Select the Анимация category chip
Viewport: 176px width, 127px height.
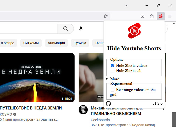point(56,43)
